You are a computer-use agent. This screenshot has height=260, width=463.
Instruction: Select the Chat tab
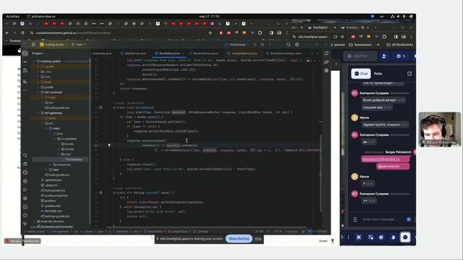361,74
